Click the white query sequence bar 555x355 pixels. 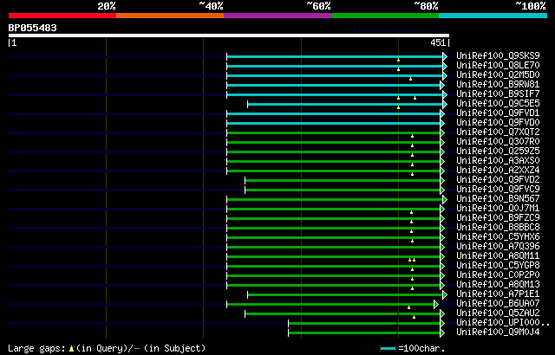coord(229,35)
